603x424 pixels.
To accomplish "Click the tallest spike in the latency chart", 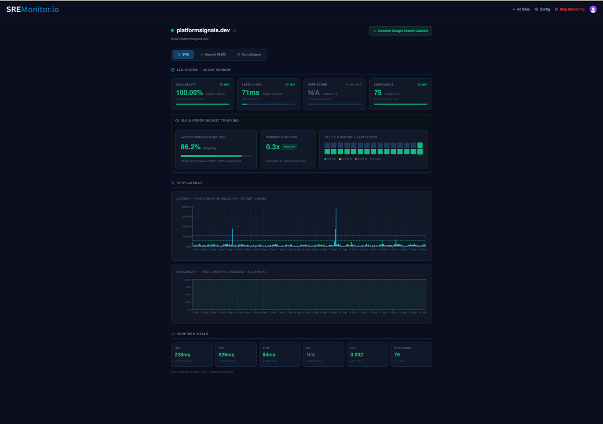I will (336, 226).
